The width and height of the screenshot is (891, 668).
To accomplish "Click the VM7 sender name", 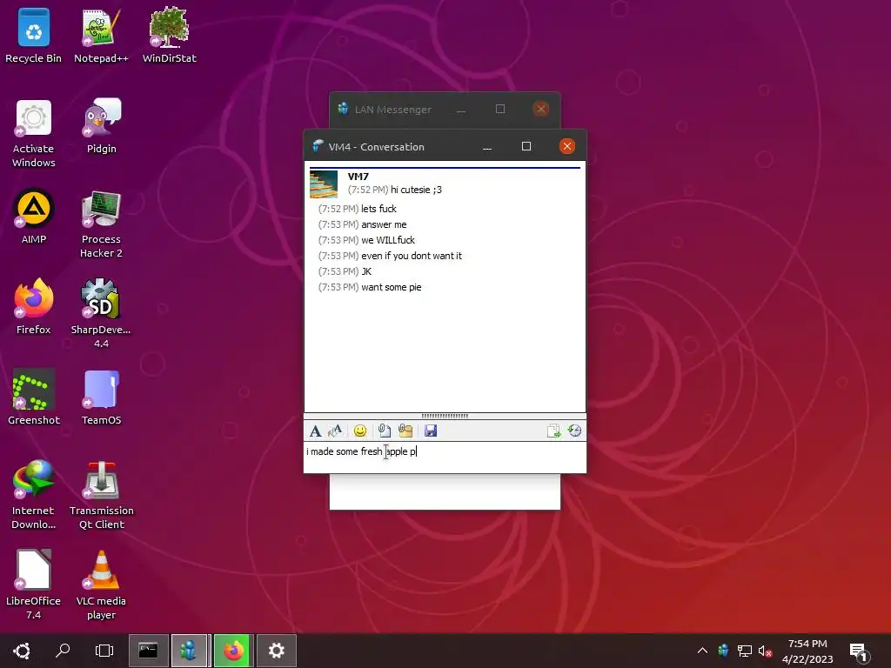I will [x=358, y=176].
